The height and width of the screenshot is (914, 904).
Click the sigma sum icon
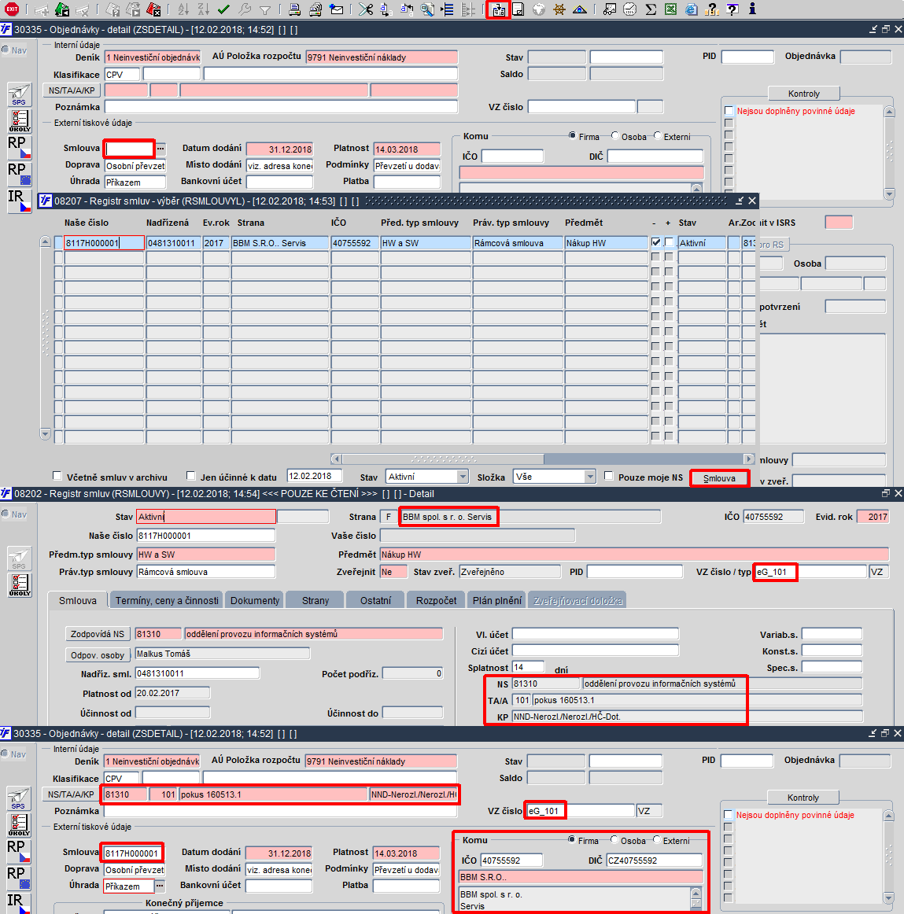[651, 9]
